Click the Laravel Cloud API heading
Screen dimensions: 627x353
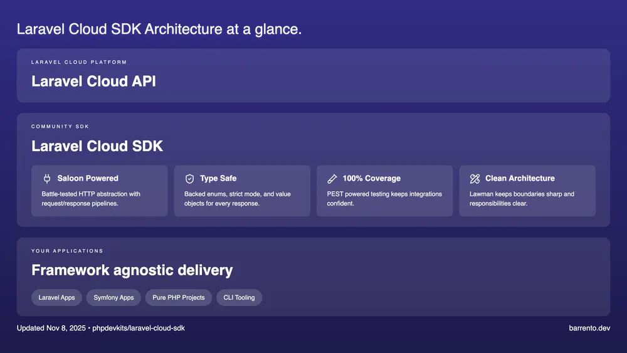click(93, 81)
